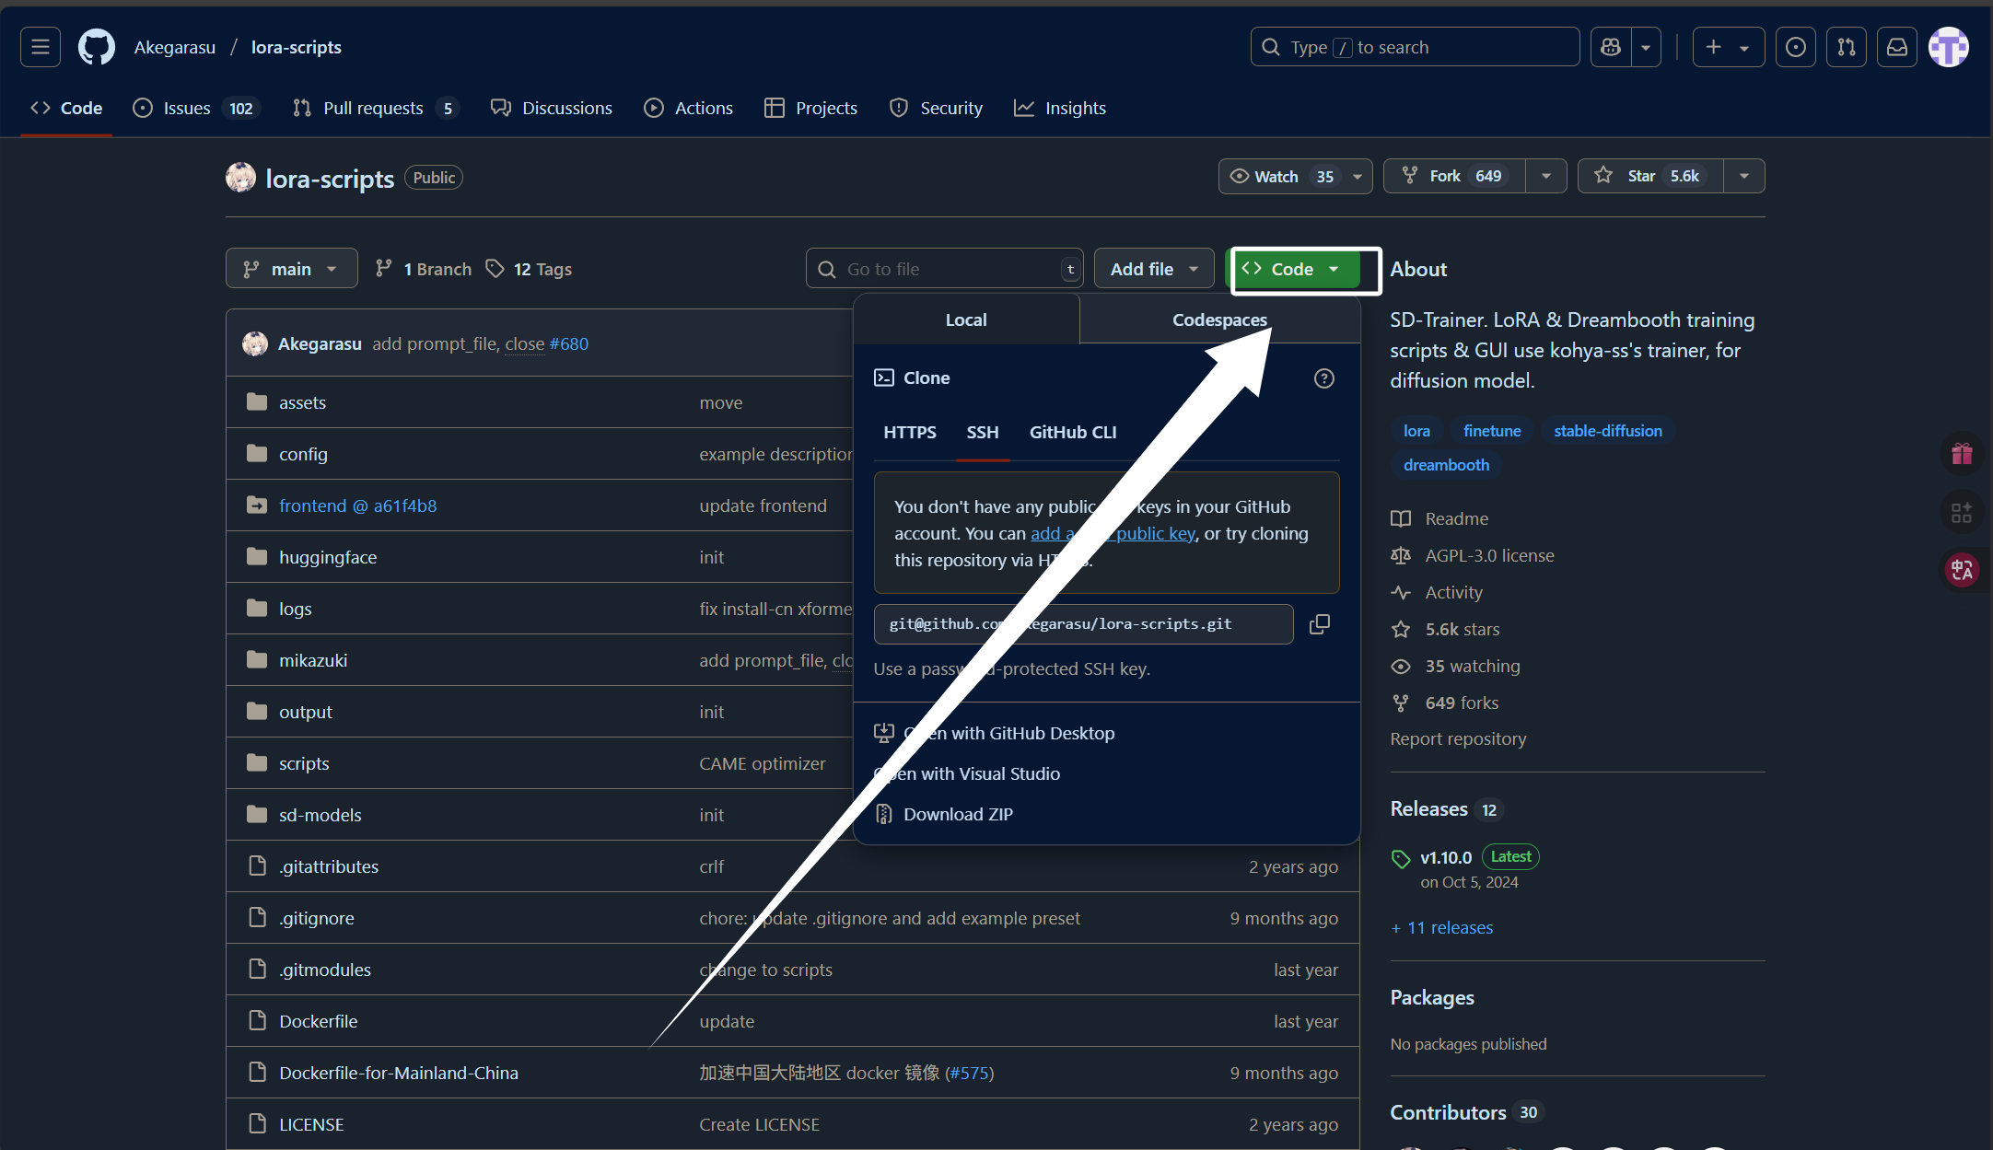1993x1150 pixels.
Task: Click the grid apps icon on right edge
Action: (x=1962, y=512)
